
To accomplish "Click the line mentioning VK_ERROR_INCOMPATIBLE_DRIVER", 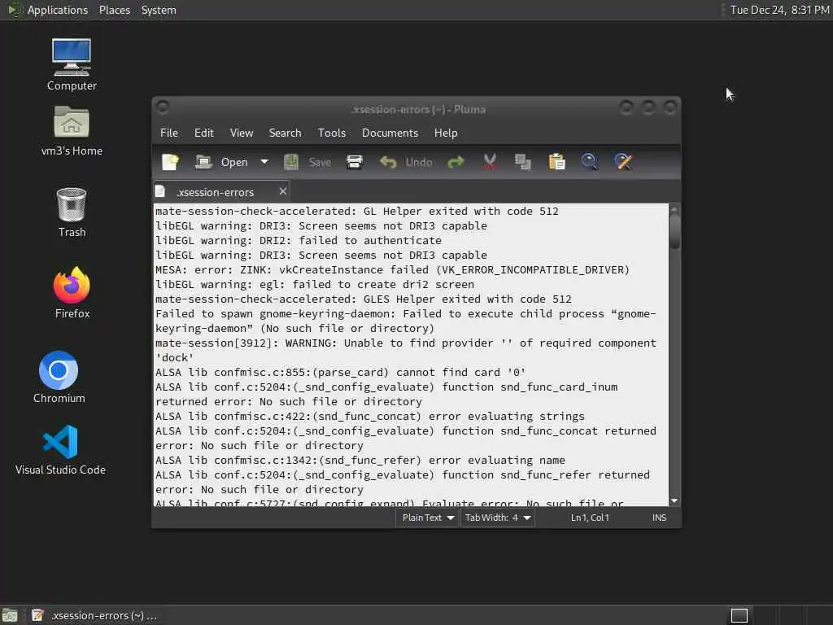I will pyautogui.click(x=392, y=270).
